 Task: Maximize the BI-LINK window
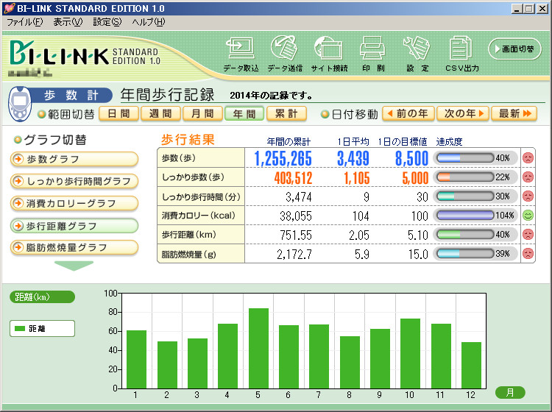[528, 9]
